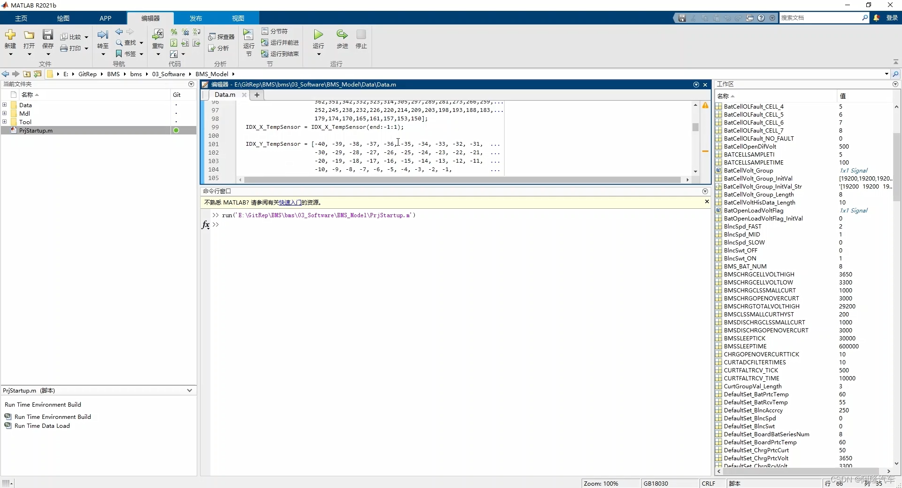Switch to the 主页 (Home) tab
Screen dimensions: 902x488
click(21, 18)
